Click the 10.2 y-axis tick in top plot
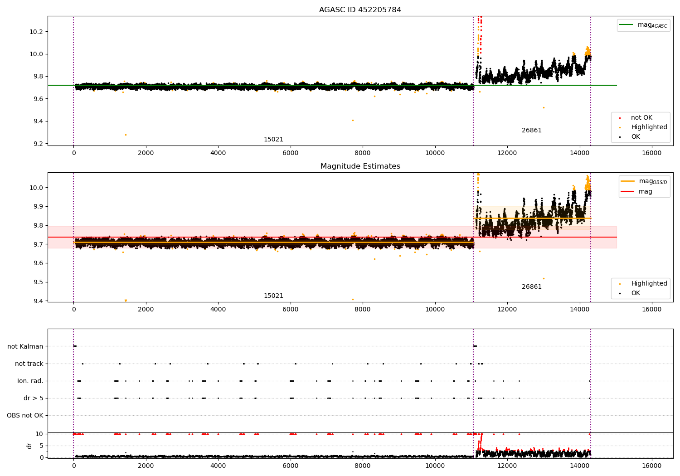The image size is (680, 476). pyautogui.click(x=36, y=32)
